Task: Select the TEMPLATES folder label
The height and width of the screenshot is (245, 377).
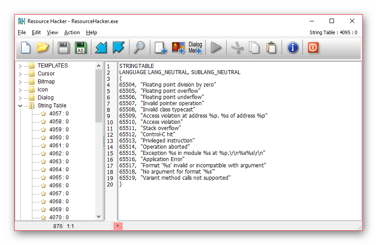Action: [x=53, y=65]
